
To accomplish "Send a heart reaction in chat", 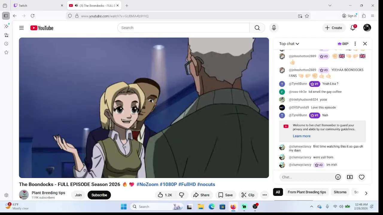I will (x=362, y=177).
